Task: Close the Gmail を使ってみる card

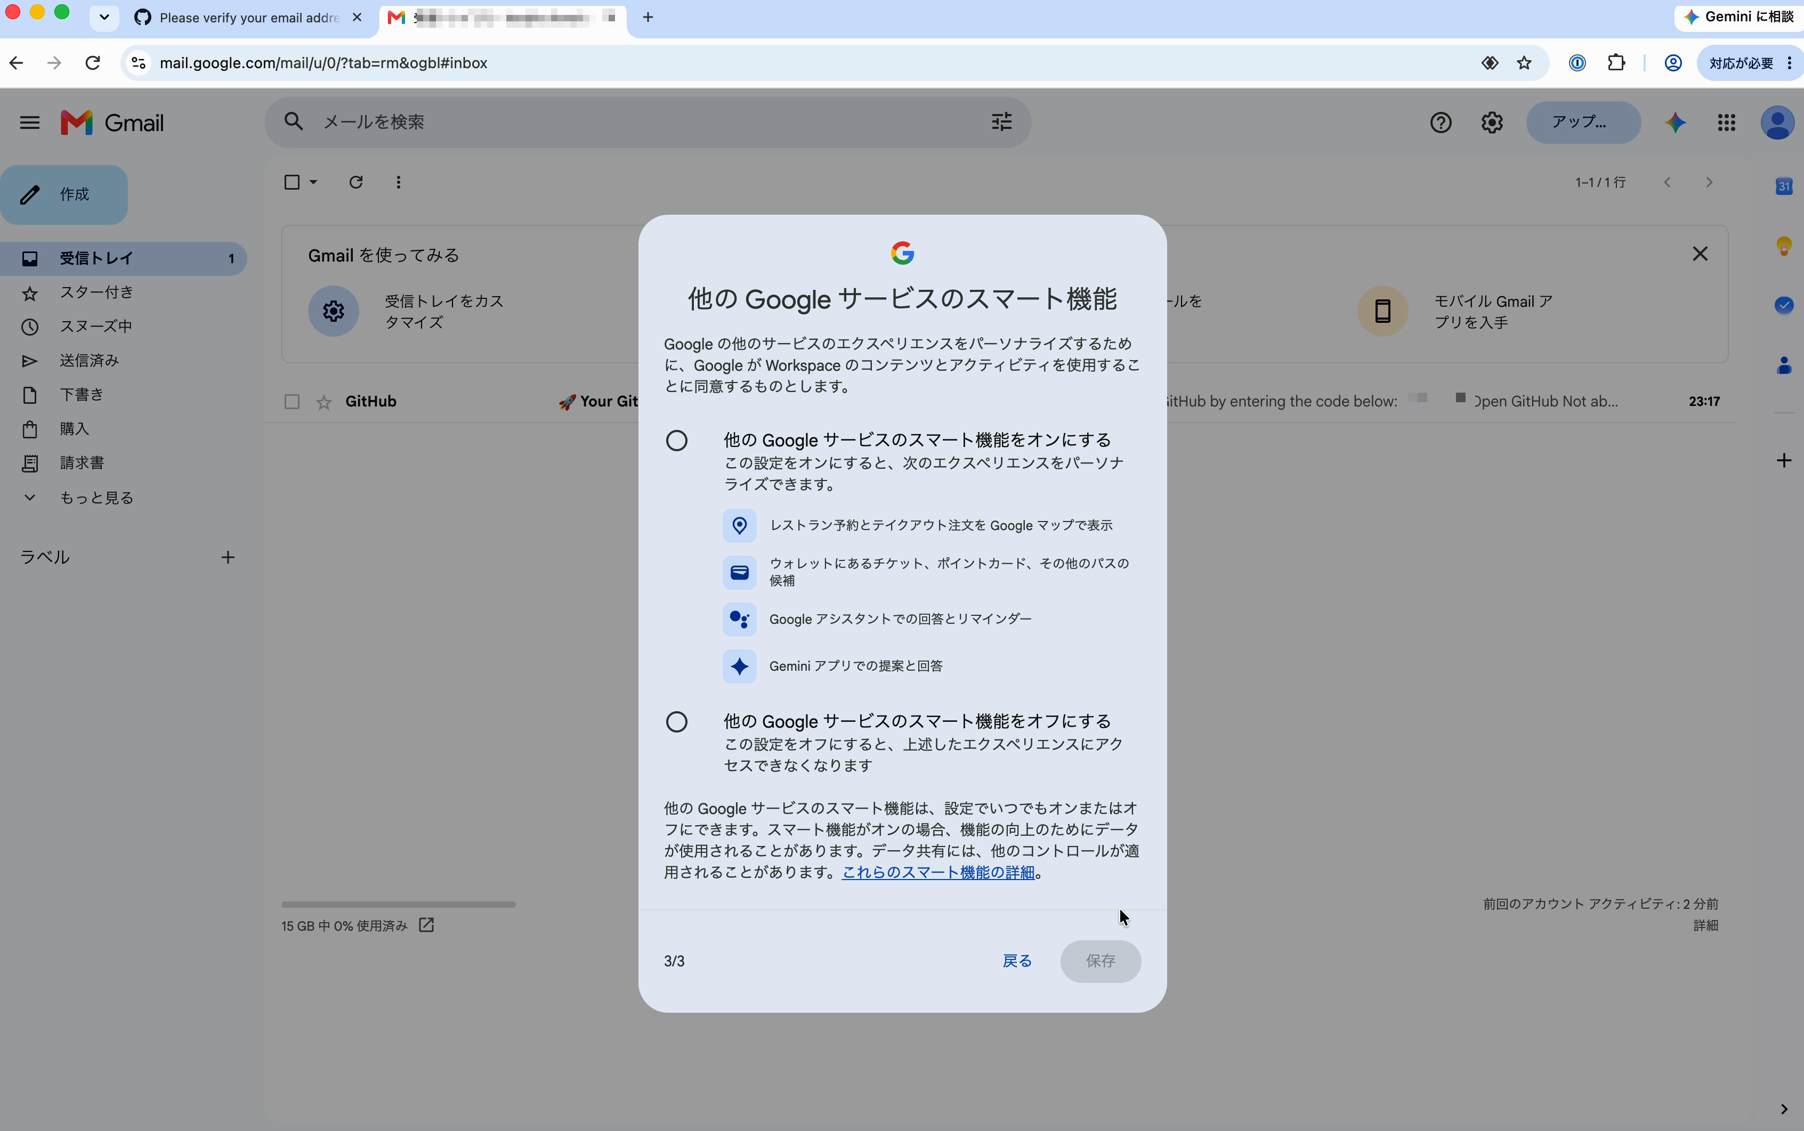Action: tap(1699, 254)
